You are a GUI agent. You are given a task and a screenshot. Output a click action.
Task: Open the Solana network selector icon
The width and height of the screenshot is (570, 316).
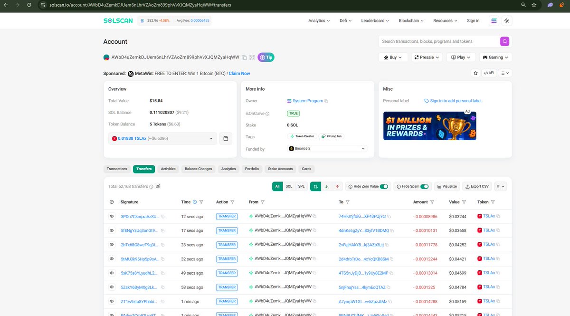point(494,21)
